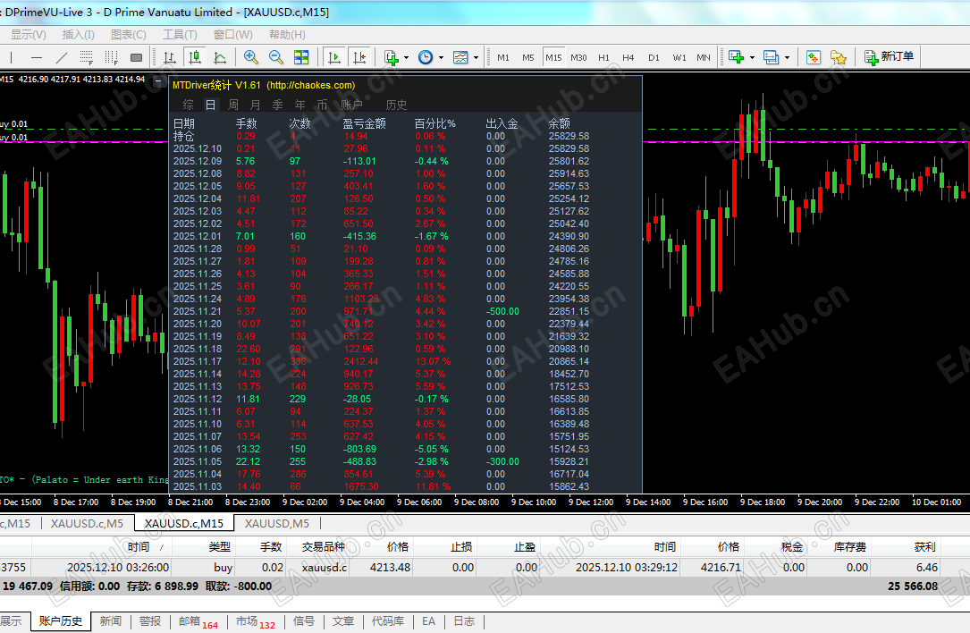This screenshot has width=970, height=633.
Task: Open the 新闻 terminal tab
Action: [111, 621]
